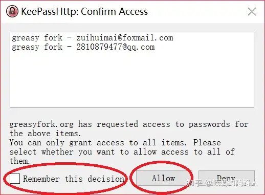Viewport: 265px width, 195px height.
Task: Click the 'You can only grant access' paragraph
Action: [x=122, y=151]
